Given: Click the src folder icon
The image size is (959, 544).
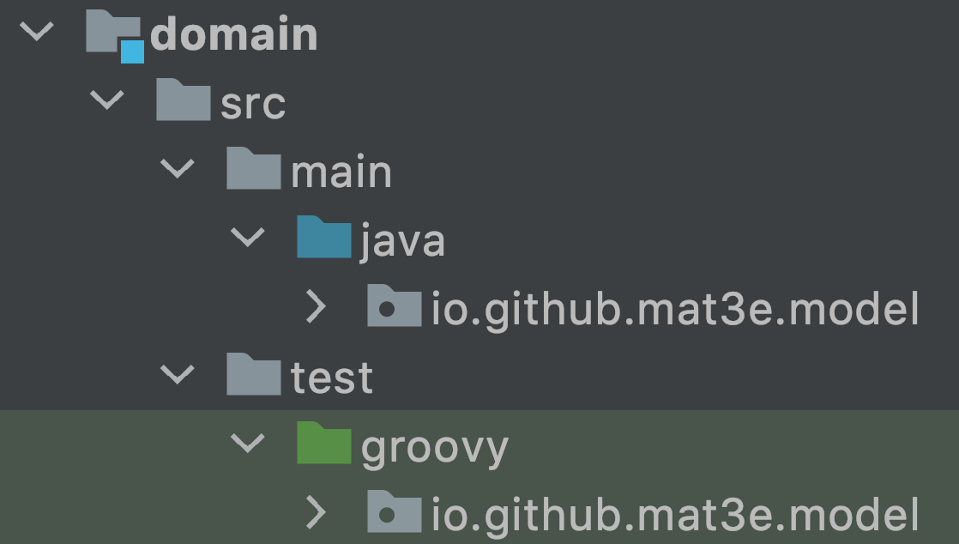Looking at the screenshot, I should click(184, 102).
